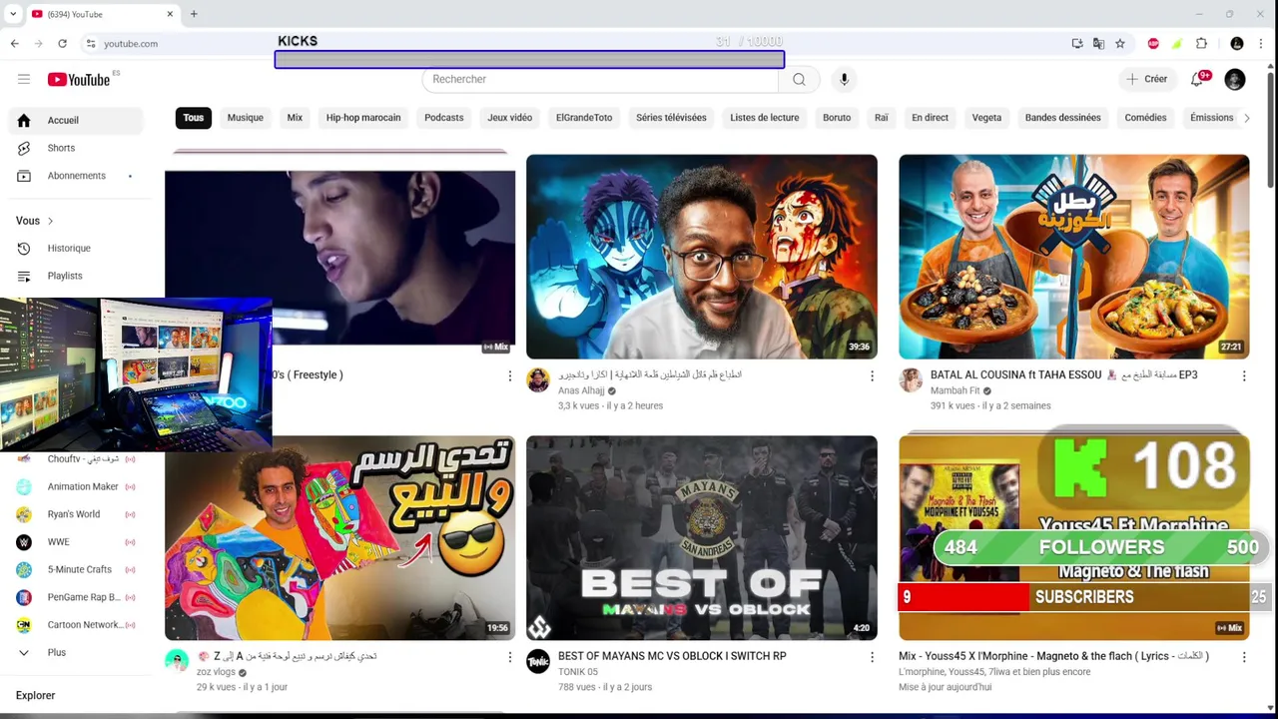Open Anas Alhajj channel avatar
Screen dimensions: 1278x719
538,379
